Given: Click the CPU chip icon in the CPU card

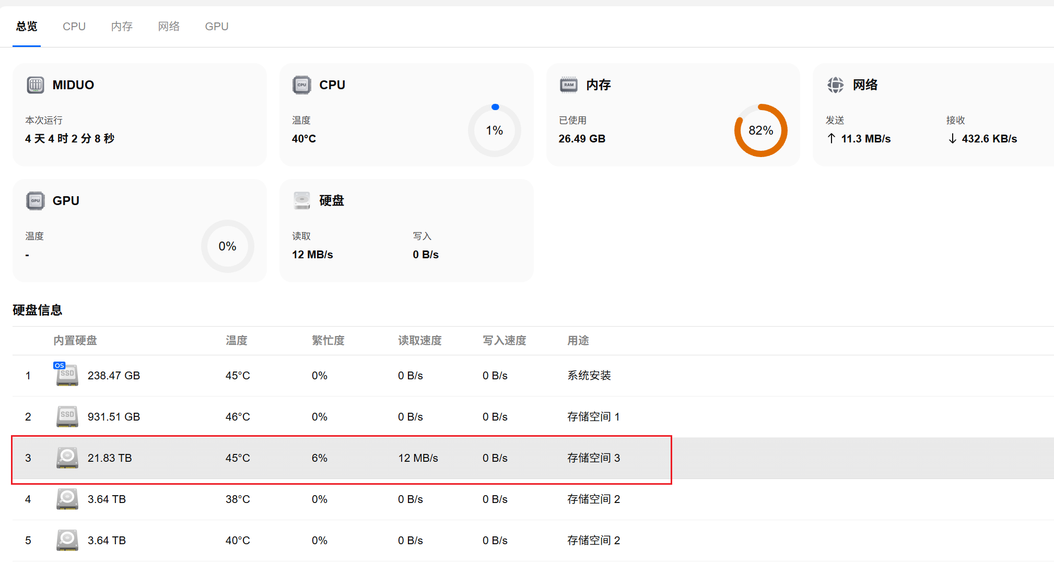Looking at the screenshot, I should tap(302, 85).
